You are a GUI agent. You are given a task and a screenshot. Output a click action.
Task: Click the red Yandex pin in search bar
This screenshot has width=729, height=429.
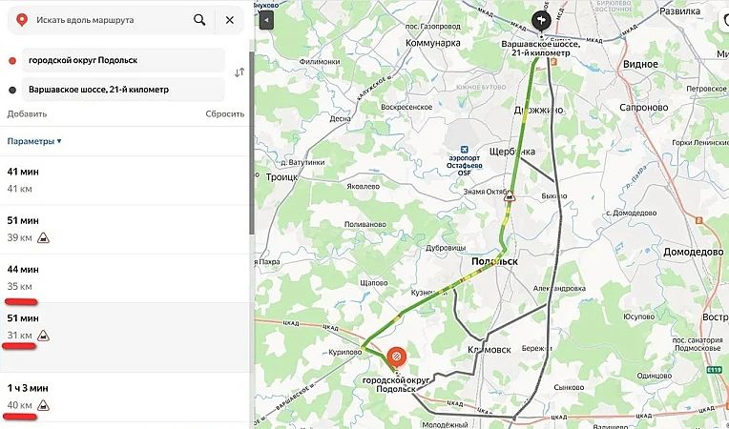[x=21, y=19]
